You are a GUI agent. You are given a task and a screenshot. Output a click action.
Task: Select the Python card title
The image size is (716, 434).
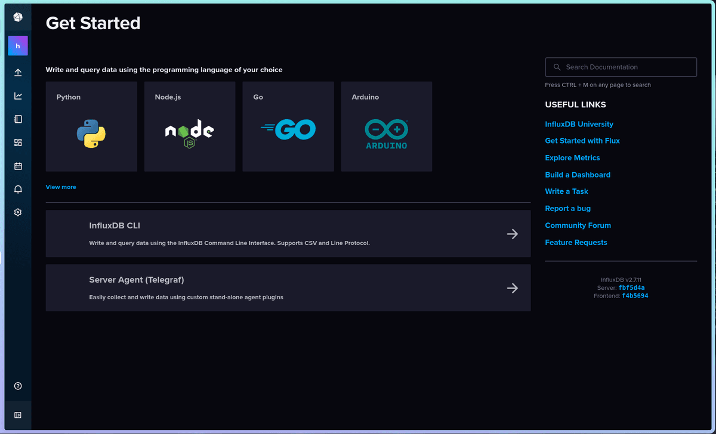tap(69, 97)
